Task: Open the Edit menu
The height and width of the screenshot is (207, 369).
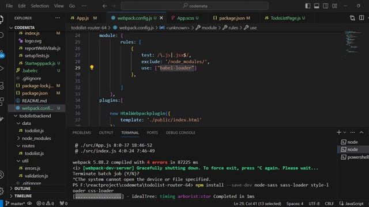Action: (x=22, y=6)
